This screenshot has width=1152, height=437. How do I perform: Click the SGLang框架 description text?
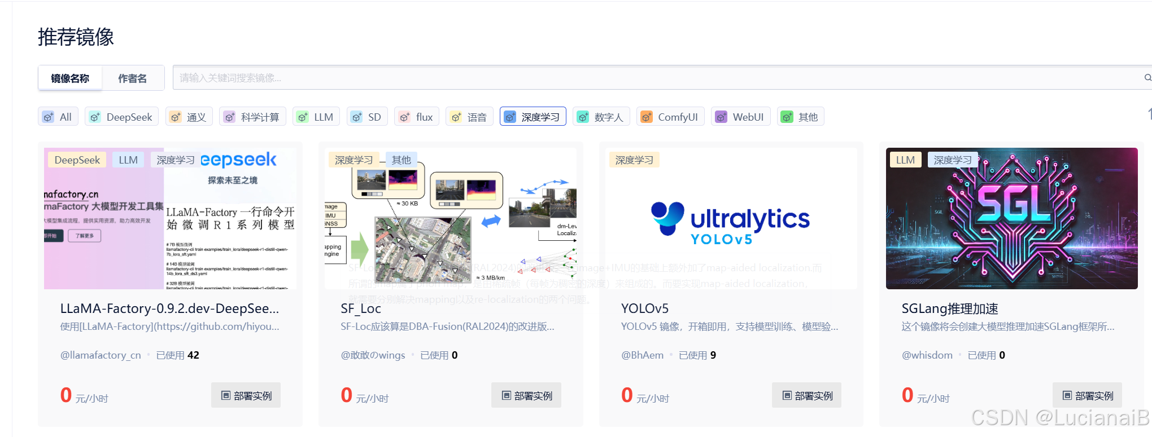[1008, 326]
